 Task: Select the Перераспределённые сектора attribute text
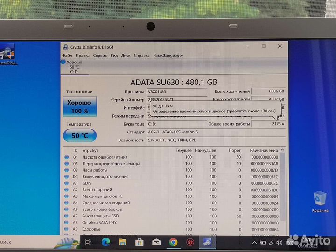[111, 163]
